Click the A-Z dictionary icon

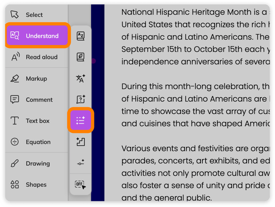click(80, 36)
